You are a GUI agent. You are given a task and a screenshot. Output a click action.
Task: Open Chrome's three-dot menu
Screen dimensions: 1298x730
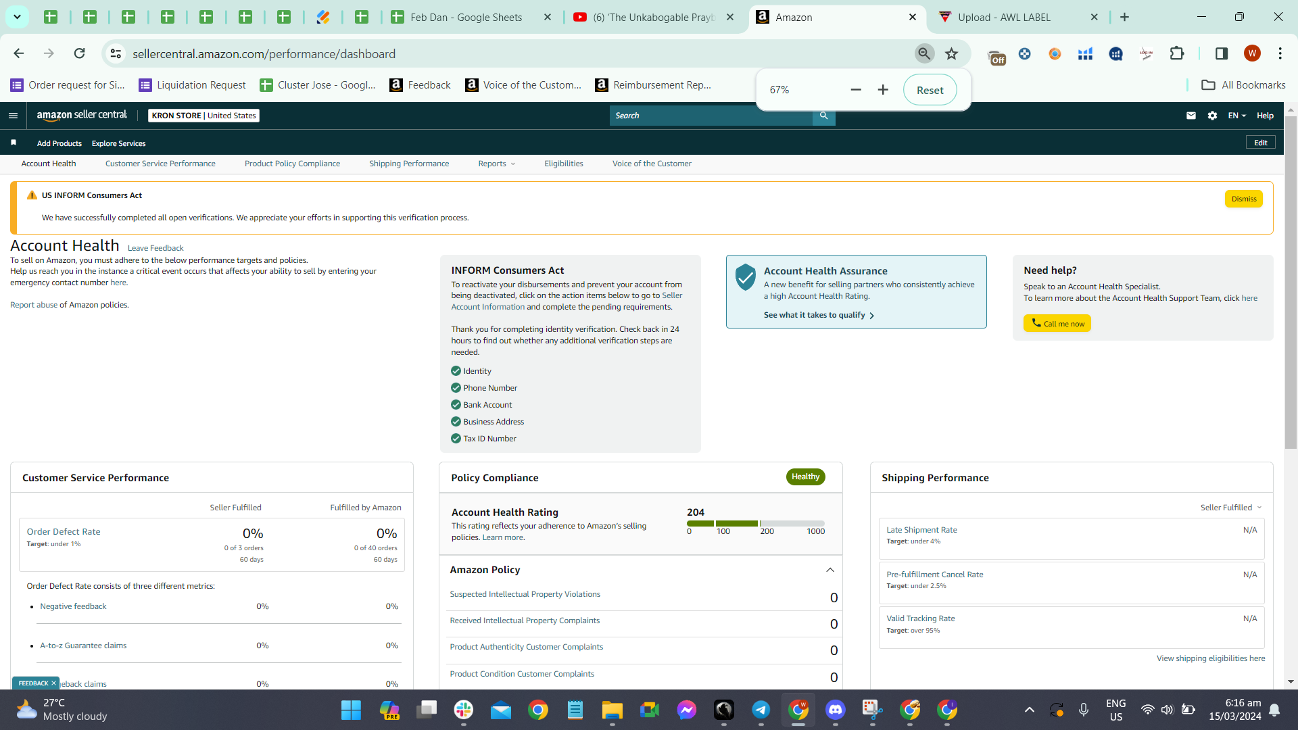pos(1280,53)
